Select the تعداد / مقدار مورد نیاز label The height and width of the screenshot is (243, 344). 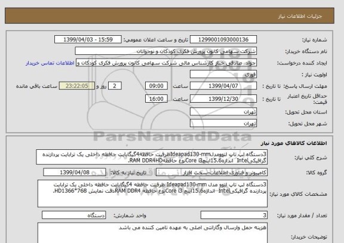[x=302, y=216]
